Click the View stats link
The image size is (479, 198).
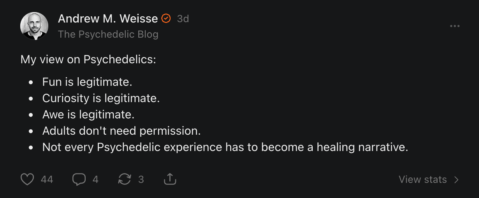coord(423,179)
